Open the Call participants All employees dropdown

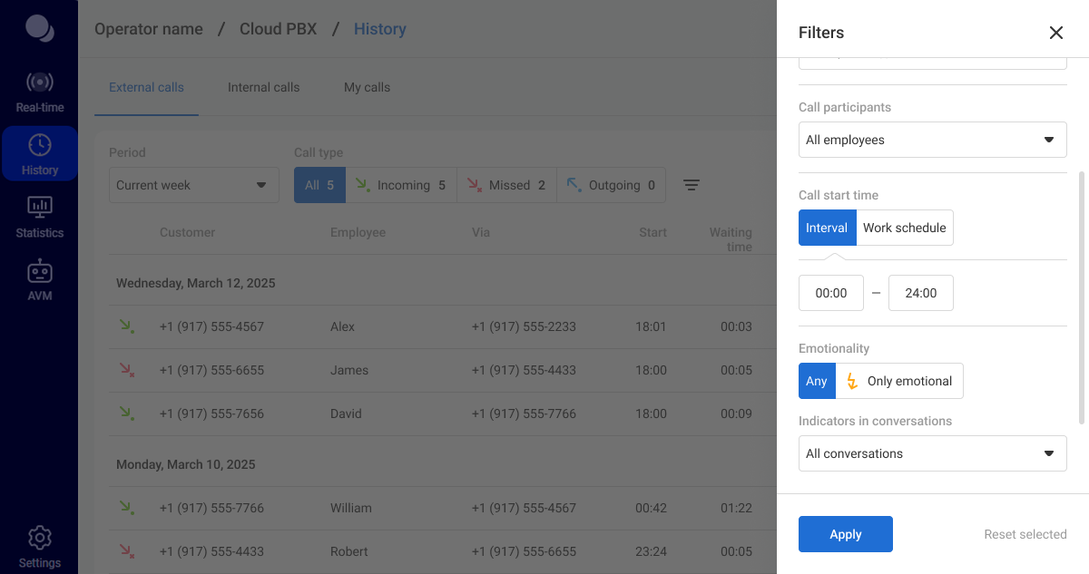[x=933, y=140]
